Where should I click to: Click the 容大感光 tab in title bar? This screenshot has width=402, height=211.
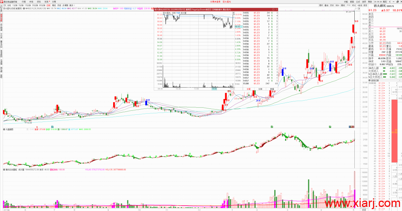(x=226, y=2)
